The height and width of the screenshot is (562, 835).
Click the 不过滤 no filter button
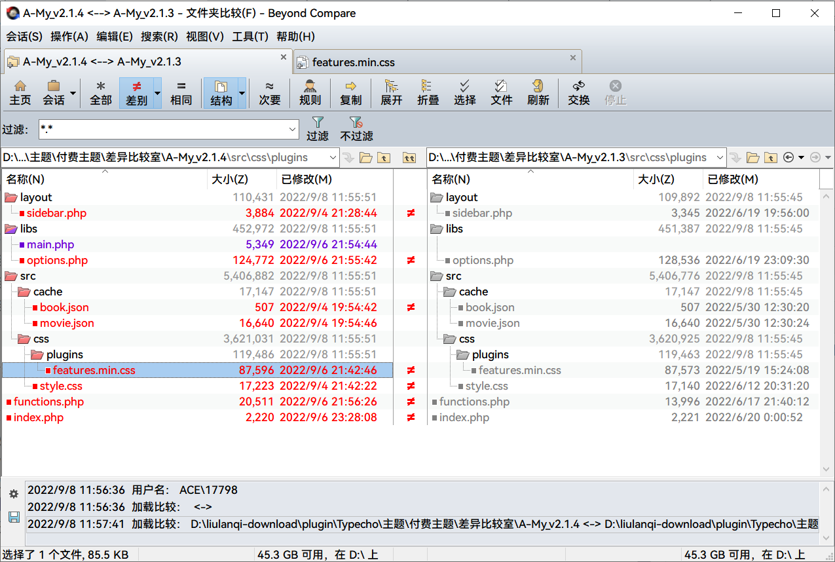pyautogui.click(x=356, y=128)
